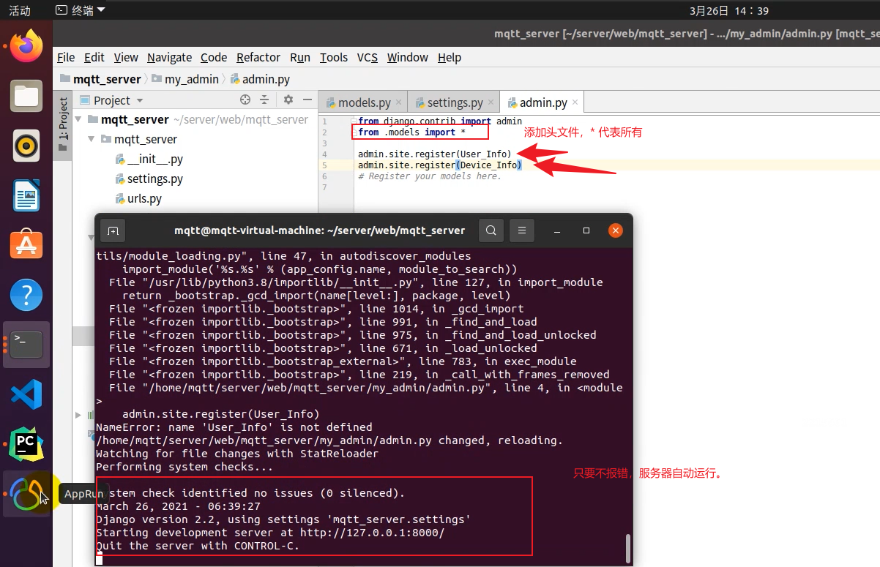Open the clock showing 3月26日 14:39

point(729,10)
